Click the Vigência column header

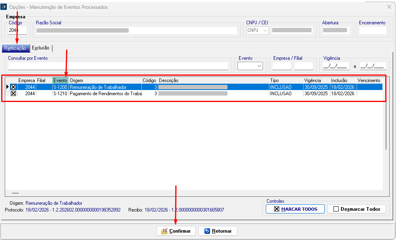[312, 80]
